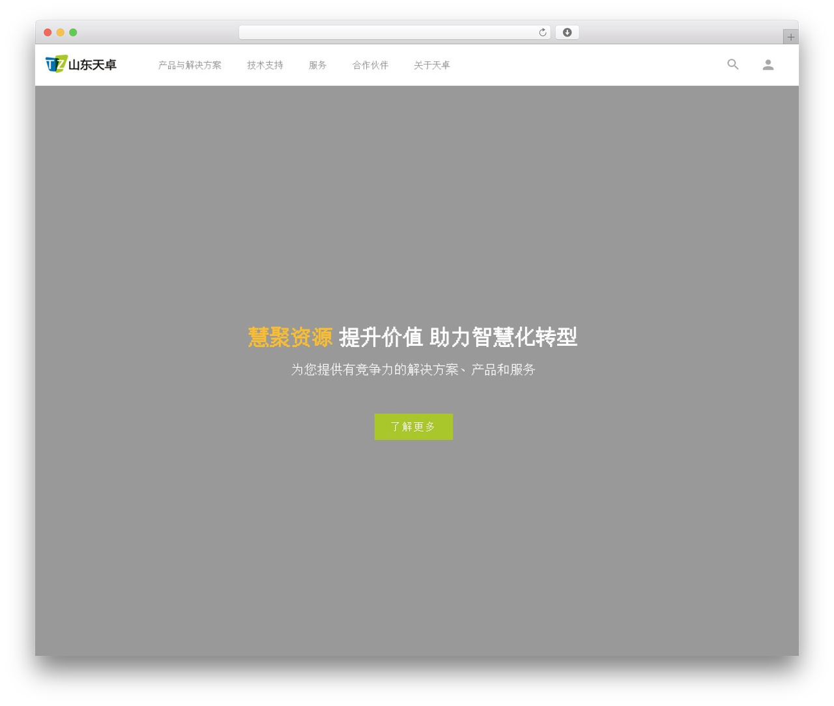Click the subtitle 为您提供有竞争力的解决方案、产品和服务
The height and width of the screenshot is (706, 834).
click(413, 369)
